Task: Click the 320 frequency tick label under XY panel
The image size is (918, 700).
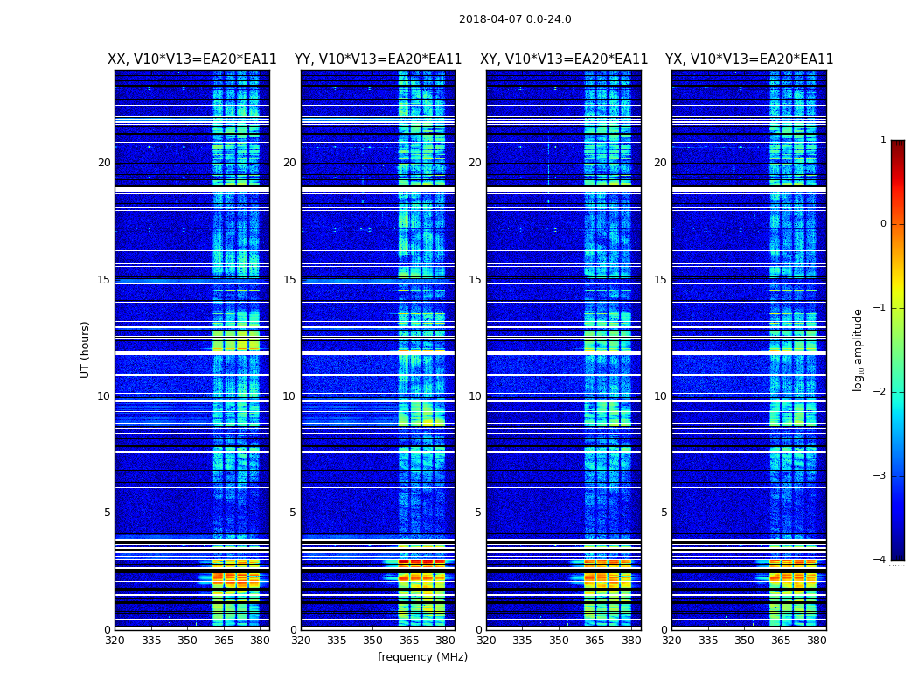Action: tap(486, 640)
